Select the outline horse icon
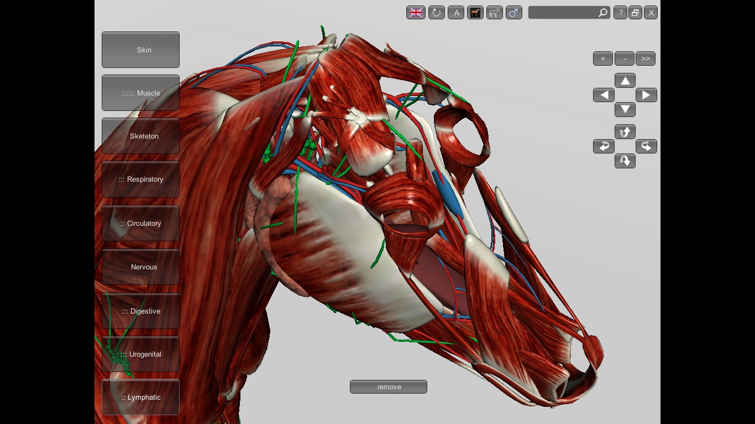755x424 pixels. [495, 13]
